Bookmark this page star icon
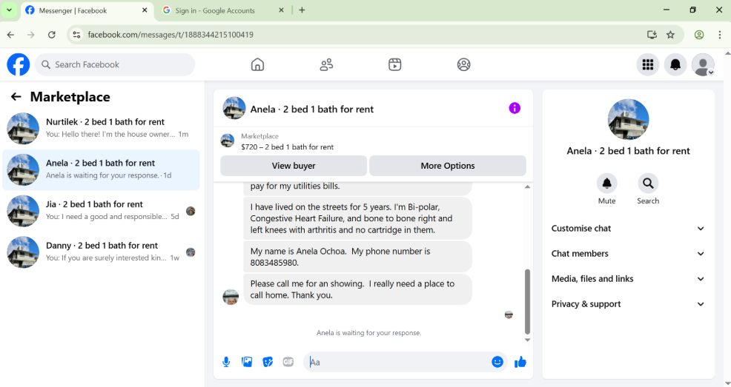The height and width of the screenshot is (387, 731). click(x=670, y=35)
